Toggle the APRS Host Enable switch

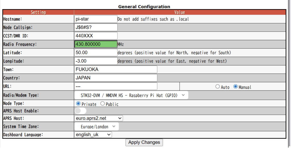coord(80,111)
